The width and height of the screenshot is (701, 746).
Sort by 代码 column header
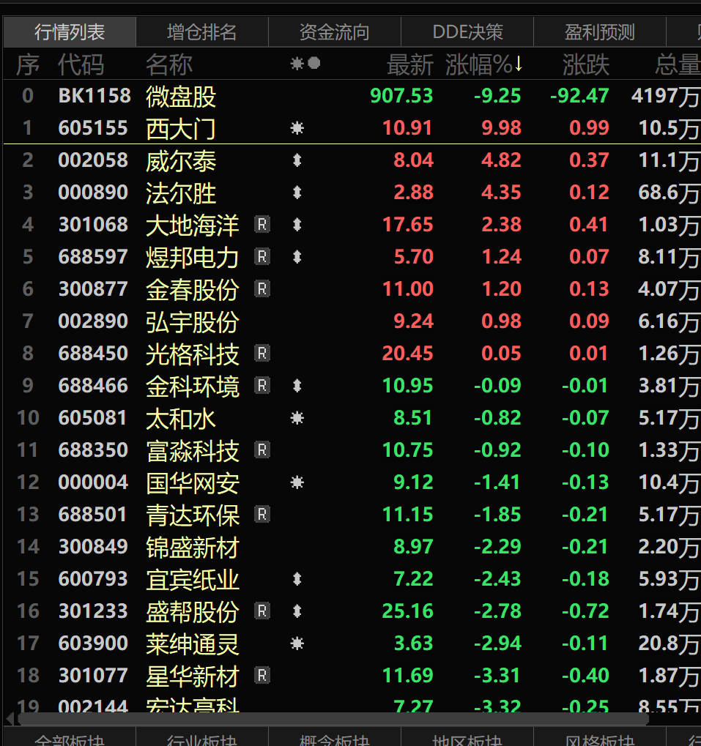(81, 64)
